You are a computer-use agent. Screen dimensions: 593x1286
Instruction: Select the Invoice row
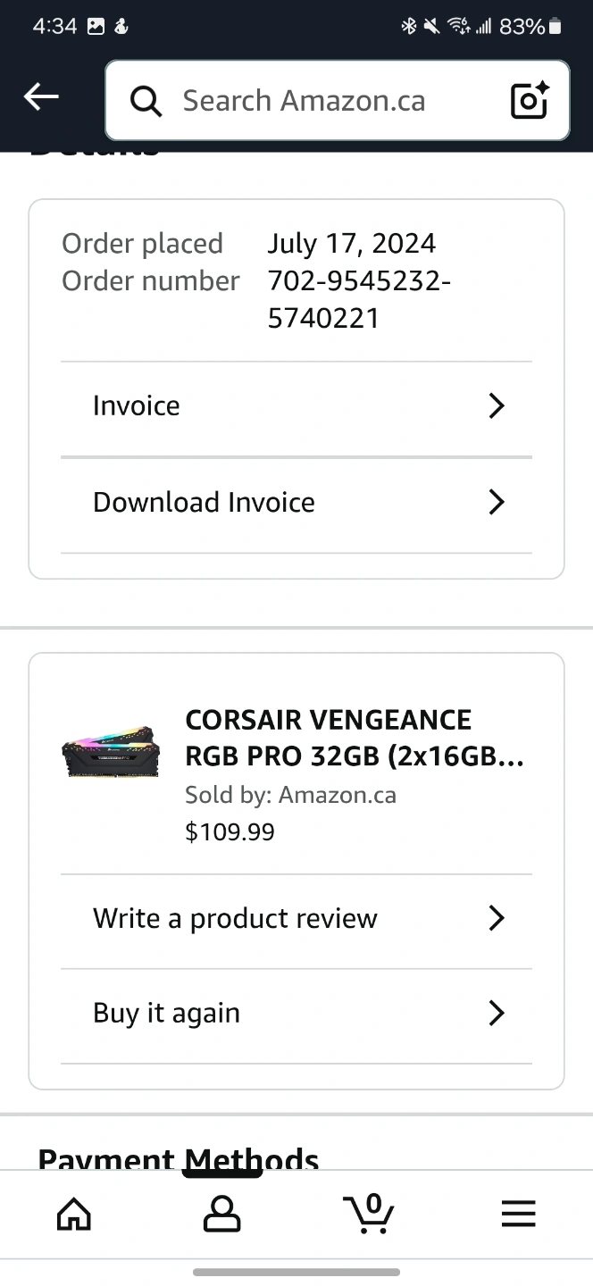296,406
